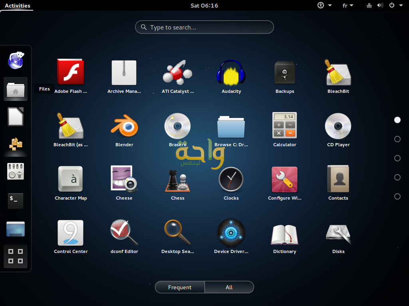409x306 pixels.
Task: Open the system menu arrow beside power icon
Action: [401, 5]
